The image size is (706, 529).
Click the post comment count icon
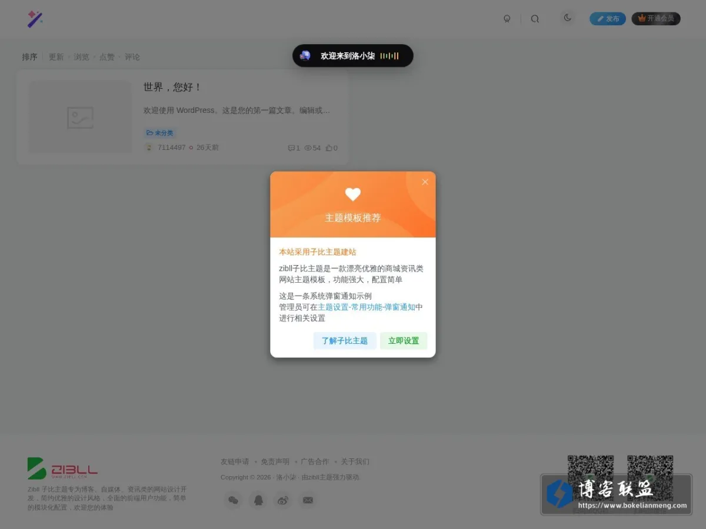point(291,148)
